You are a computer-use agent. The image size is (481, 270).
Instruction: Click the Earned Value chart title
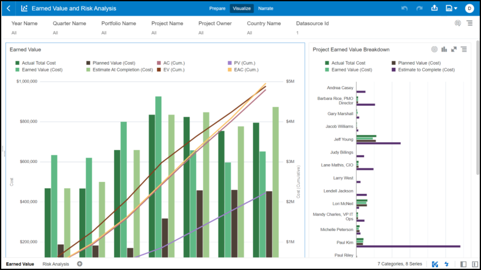[x=25, y=49]
